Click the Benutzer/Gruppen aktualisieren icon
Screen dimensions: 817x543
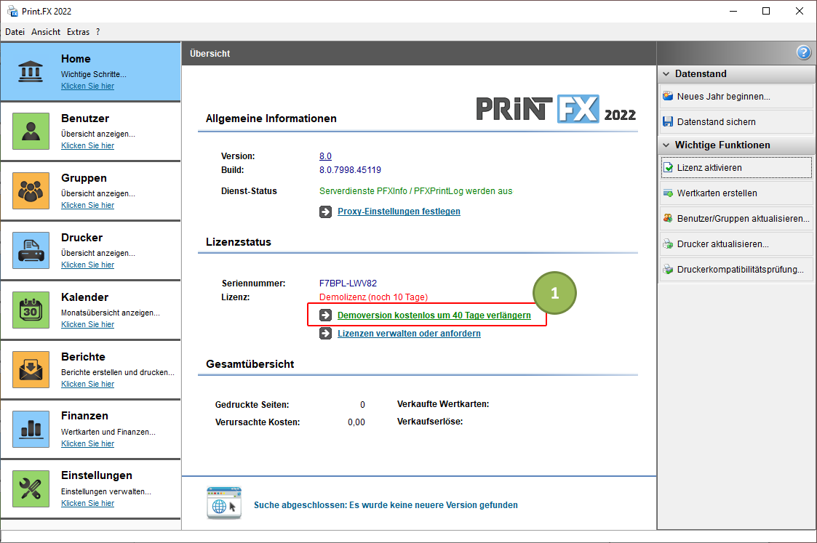(x=668, y=219)
